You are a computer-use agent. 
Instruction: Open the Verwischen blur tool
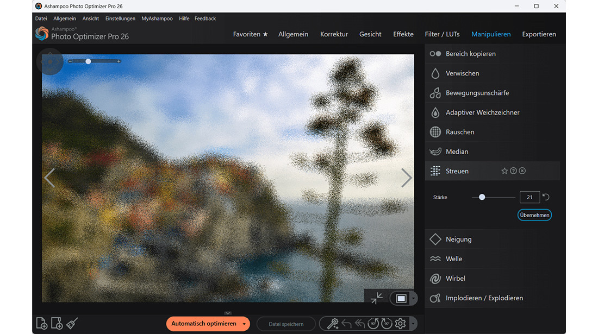(x=492, y=73)
